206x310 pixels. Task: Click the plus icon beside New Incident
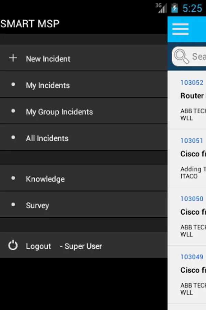[13, 58]
